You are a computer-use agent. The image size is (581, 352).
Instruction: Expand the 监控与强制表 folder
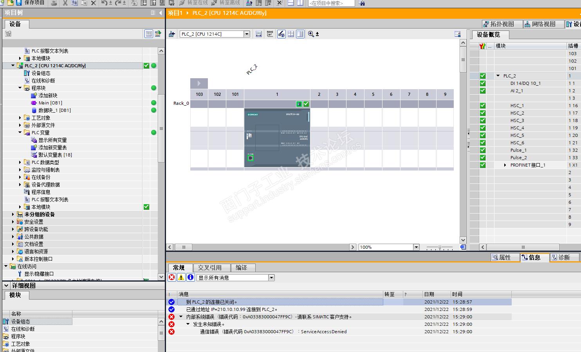tap(20, 170)
